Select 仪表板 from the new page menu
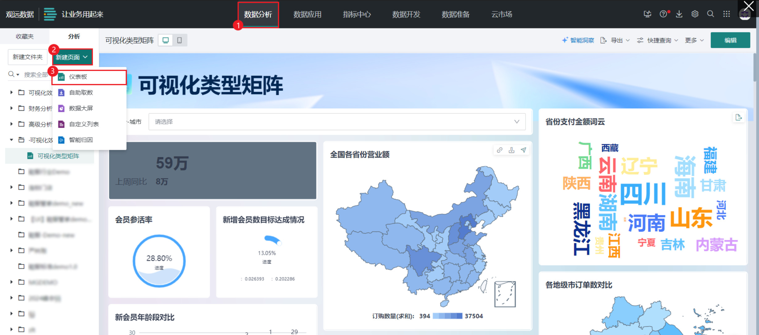This screenshot has width=759, height=335. point(78,77)
